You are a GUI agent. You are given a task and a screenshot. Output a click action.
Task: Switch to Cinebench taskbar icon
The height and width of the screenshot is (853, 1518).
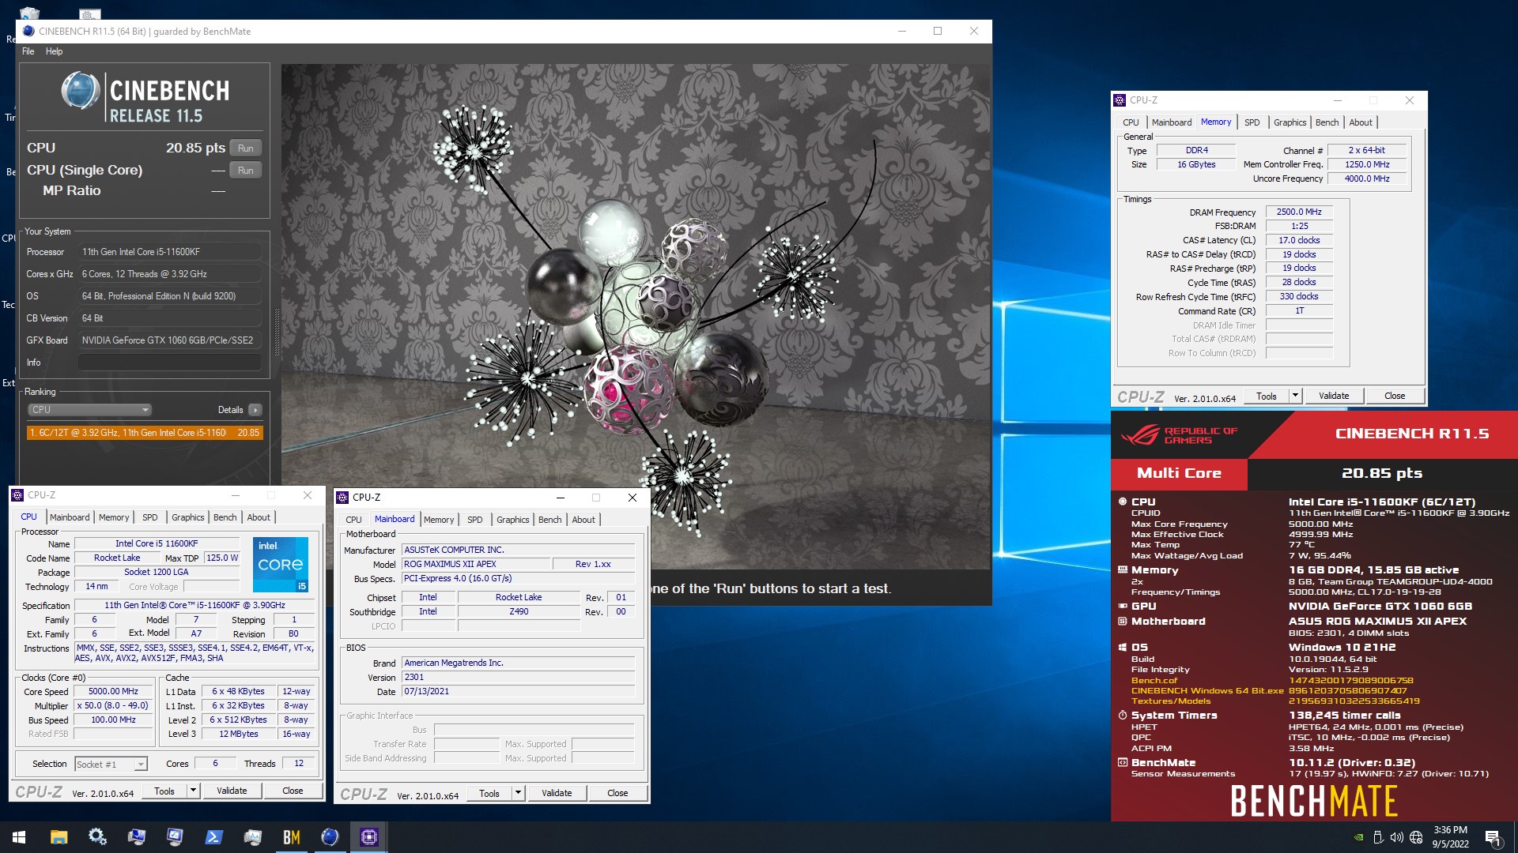[x=330, y=837]
